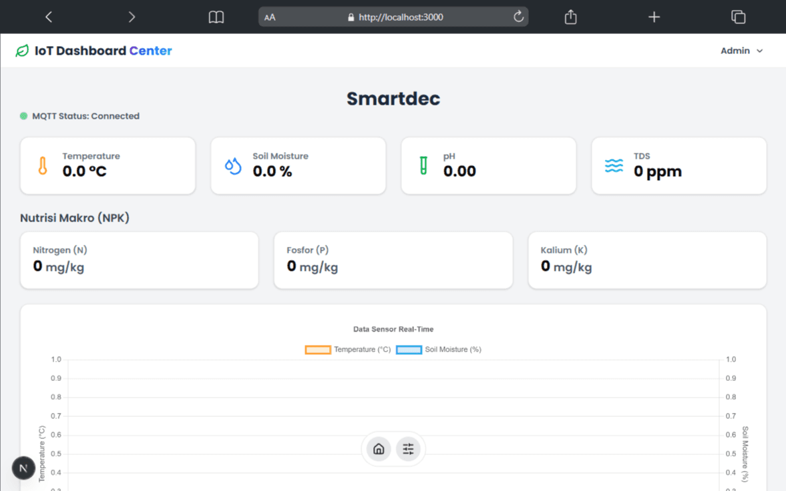
Task: Open the AA reader view options
Action: 270,17
